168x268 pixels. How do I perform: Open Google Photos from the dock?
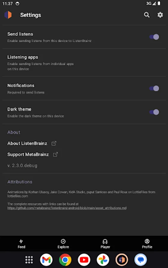pyautogui.click(x=103, y=260)
